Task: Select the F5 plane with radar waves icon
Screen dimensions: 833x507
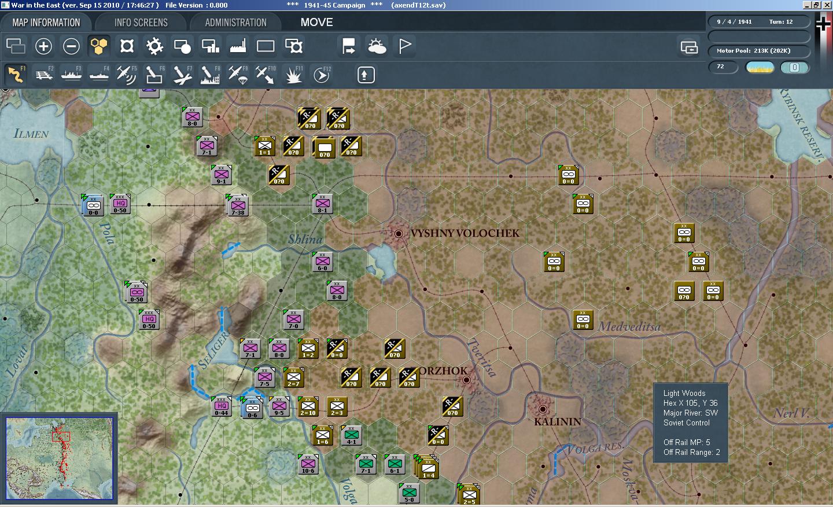Action: [x=127, y=75]
